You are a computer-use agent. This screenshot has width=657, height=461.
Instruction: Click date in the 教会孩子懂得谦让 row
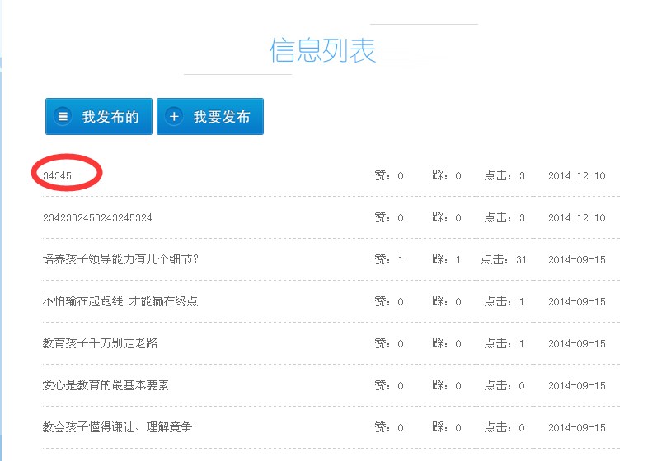576,426
